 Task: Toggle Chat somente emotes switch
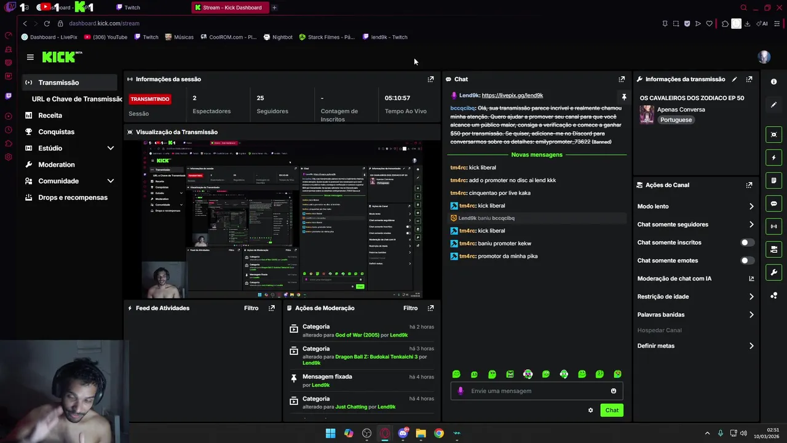pos(747,261)
